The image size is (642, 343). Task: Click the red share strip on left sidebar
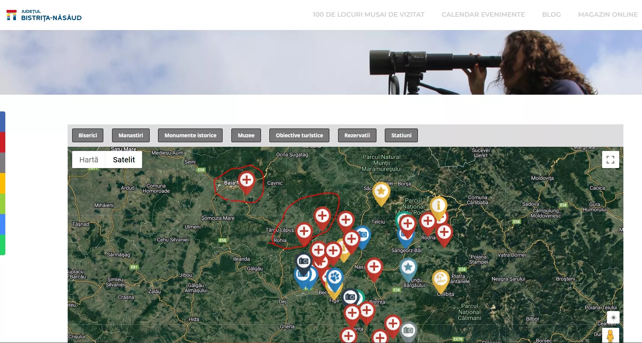click(x=3, y=142)
